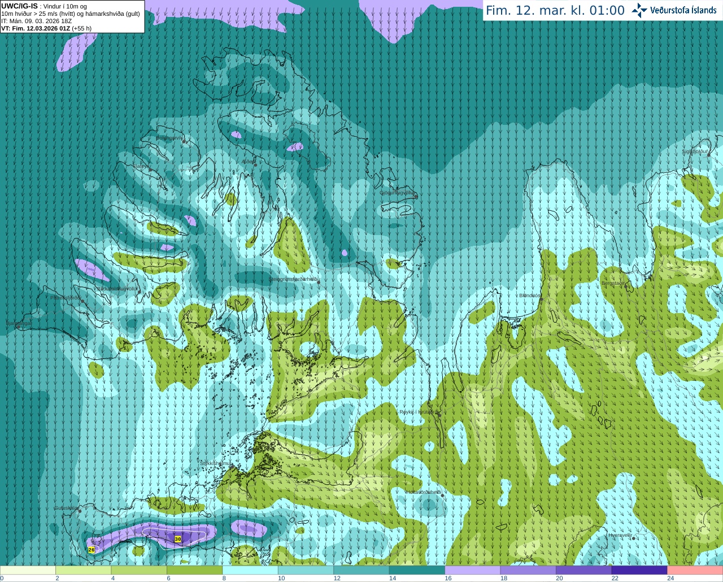Click the Holtavörðuheiði station label
This screenshot has width=723, height=582.
click(424, 492)
